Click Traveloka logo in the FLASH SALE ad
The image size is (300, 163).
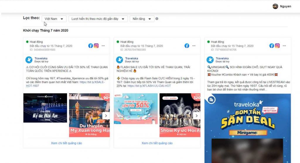120,60
